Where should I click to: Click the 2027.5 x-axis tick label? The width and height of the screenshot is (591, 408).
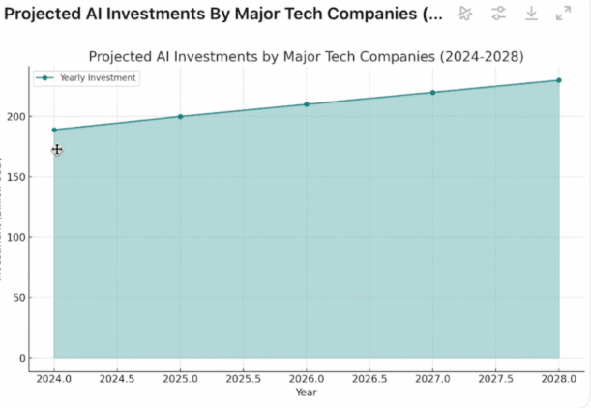pos(495,379)
